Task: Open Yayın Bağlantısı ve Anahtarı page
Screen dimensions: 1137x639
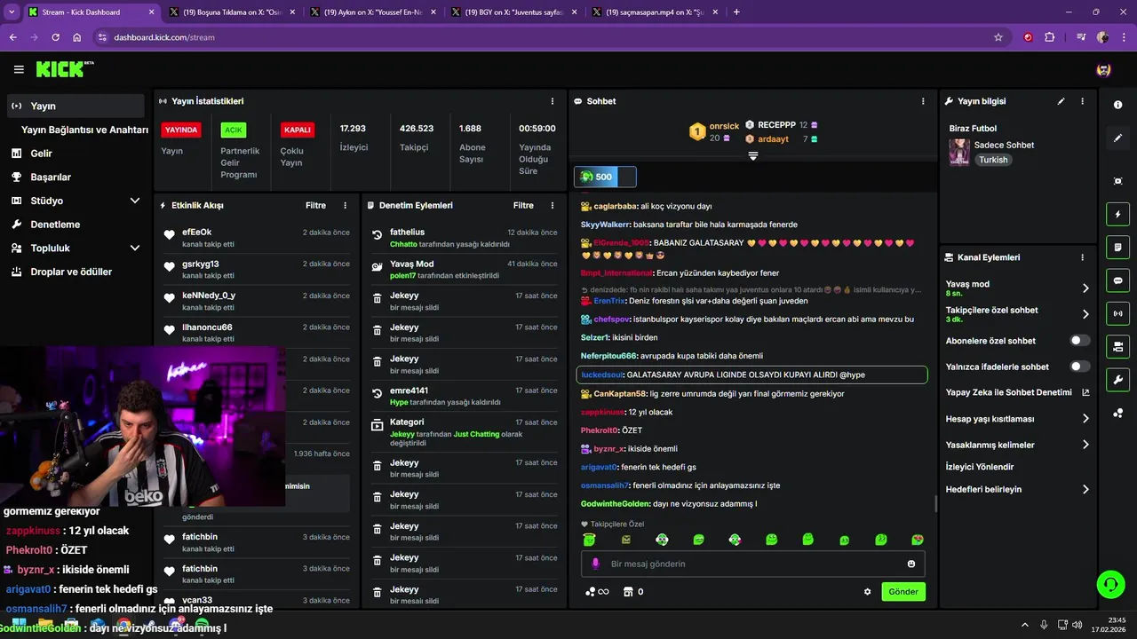Action: click(x=84, y=130)
